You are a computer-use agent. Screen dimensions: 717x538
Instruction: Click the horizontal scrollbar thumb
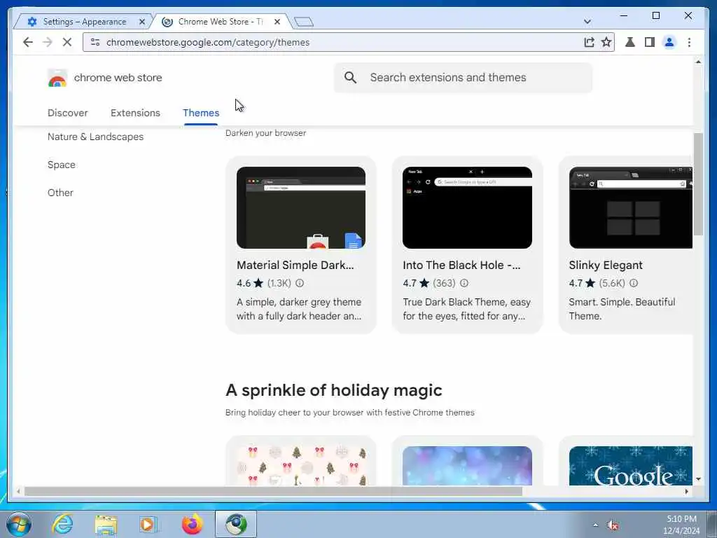[273, 491]
